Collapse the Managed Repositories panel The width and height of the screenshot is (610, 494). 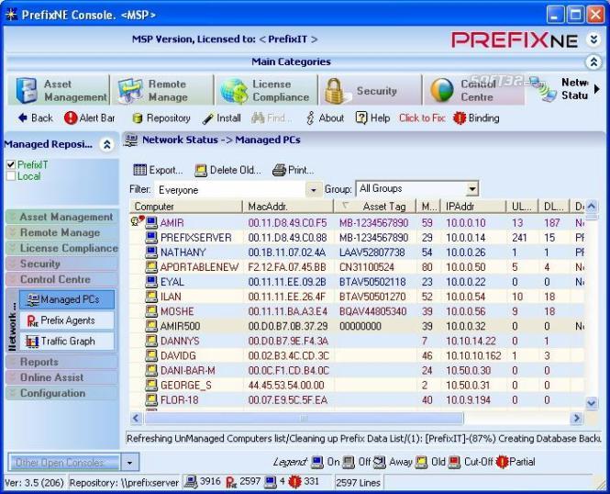click(x=106, y=144)
